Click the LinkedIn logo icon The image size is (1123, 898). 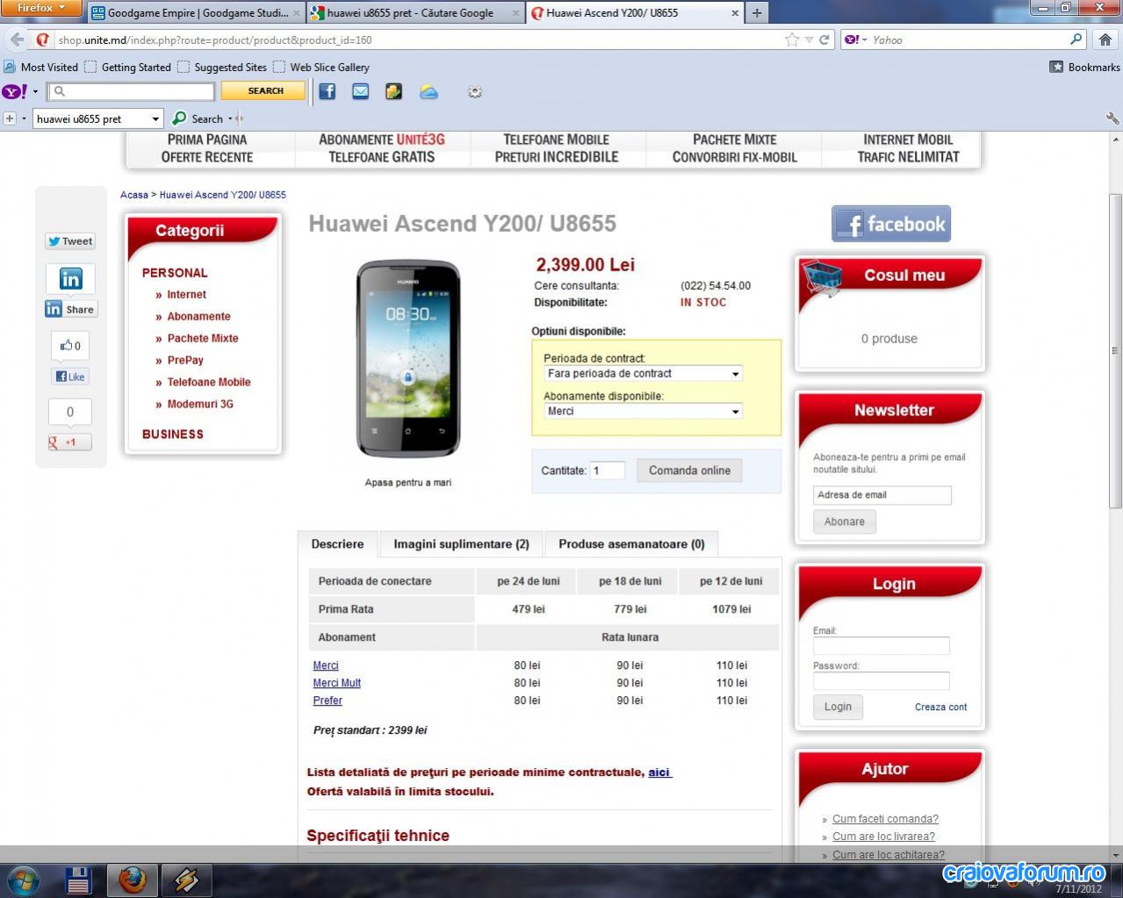coord(70,279)
